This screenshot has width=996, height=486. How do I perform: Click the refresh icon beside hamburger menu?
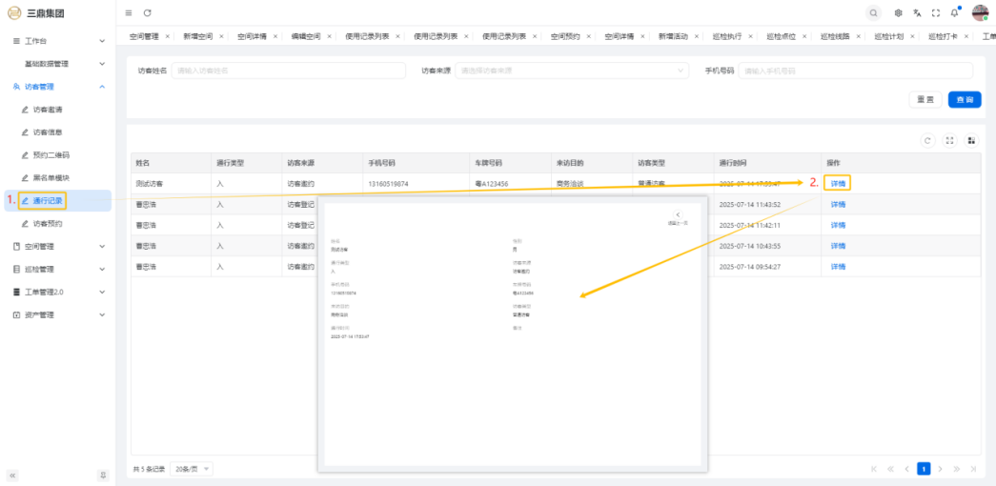(x=148, y=12)
